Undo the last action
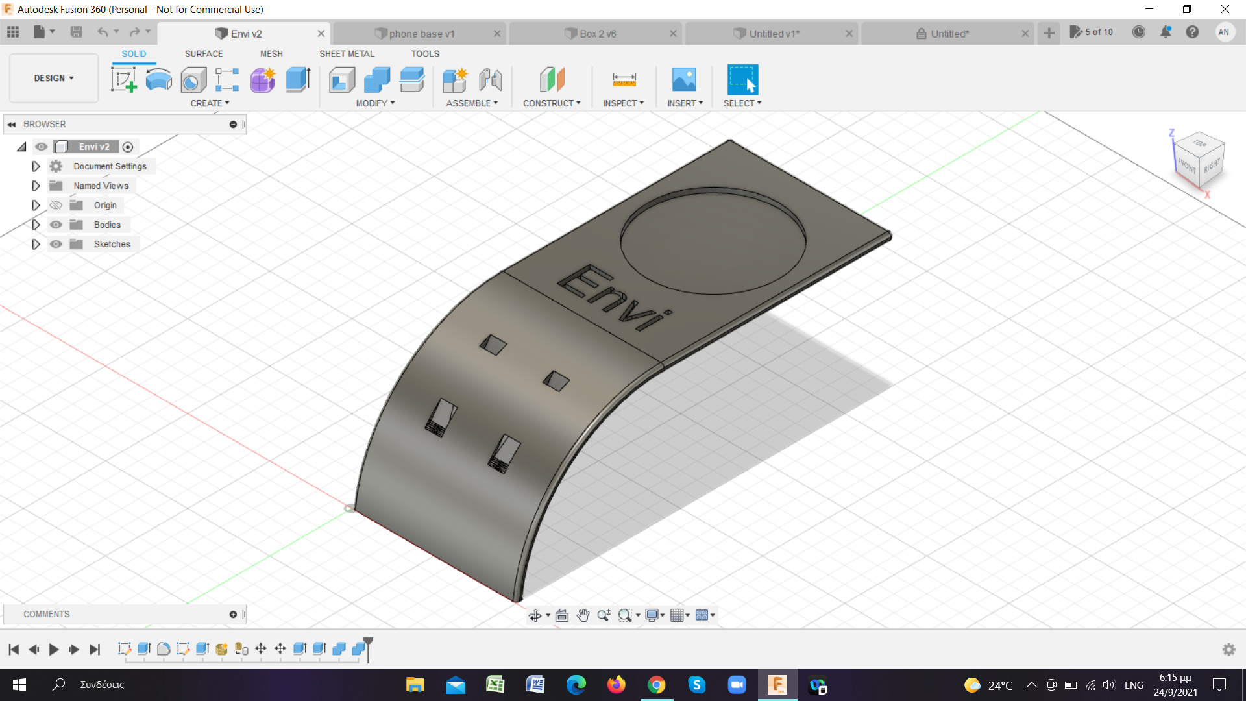 point(103,32)
